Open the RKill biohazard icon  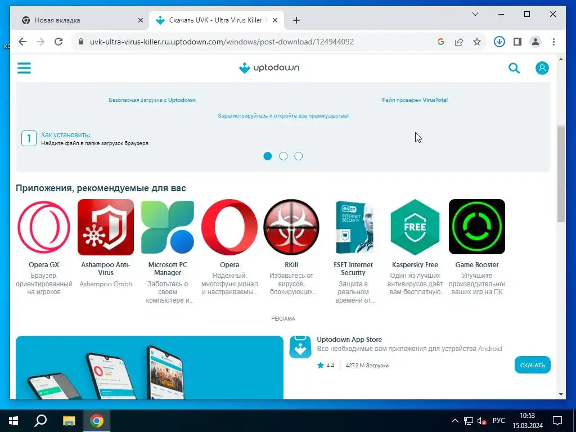(x=291, y=227)
